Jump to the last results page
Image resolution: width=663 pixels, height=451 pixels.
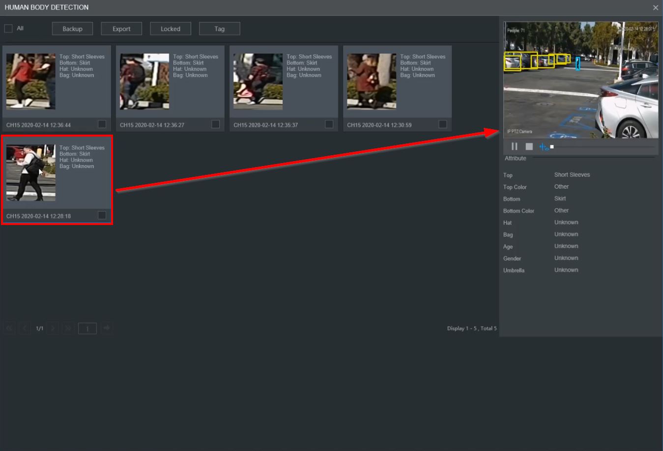coord(68,328)
